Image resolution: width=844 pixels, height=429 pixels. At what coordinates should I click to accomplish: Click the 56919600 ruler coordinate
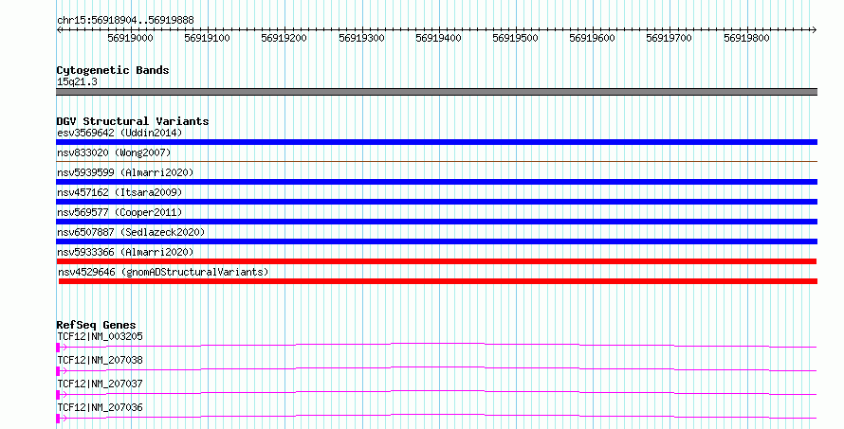(x=592, y=38)
